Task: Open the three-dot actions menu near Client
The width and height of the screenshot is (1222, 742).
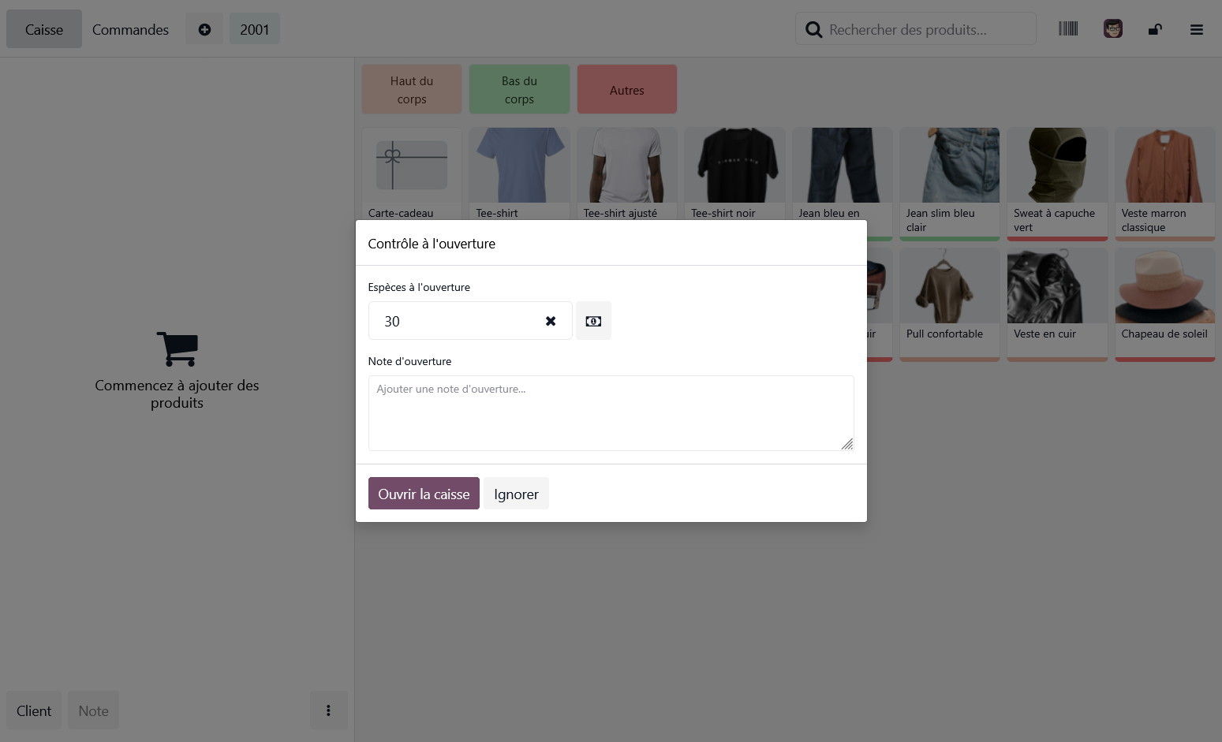Action: pyautogui.click(x=328, y=710)
